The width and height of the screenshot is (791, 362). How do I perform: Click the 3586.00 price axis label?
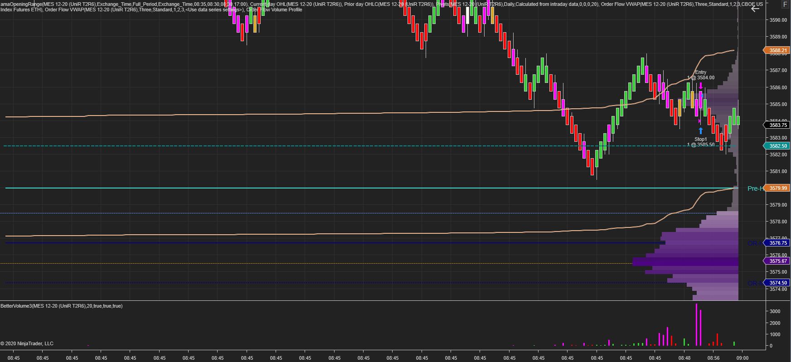[x=778, y=87]
